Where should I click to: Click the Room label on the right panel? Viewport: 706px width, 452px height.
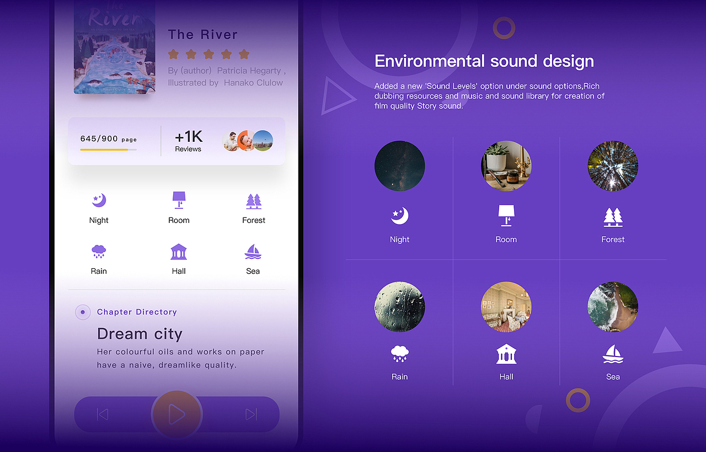506,239
